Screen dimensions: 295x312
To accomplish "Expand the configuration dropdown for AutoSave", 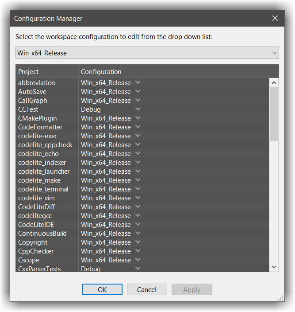I will coord(138,92).
